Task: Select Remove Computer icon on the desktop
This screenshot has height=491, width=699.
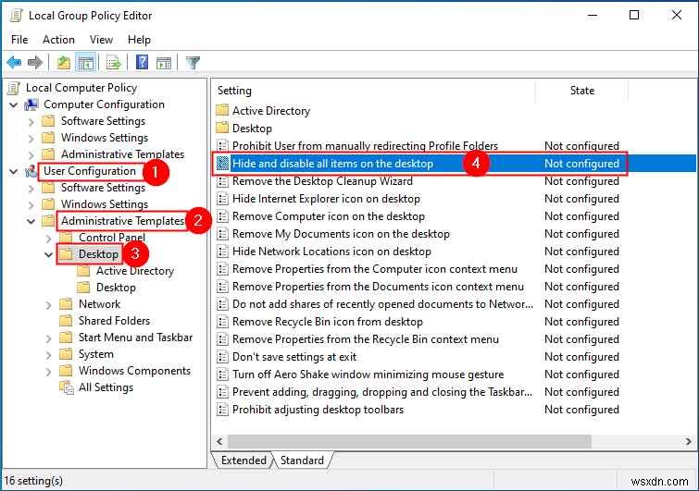Action: [x=328, y=216]
